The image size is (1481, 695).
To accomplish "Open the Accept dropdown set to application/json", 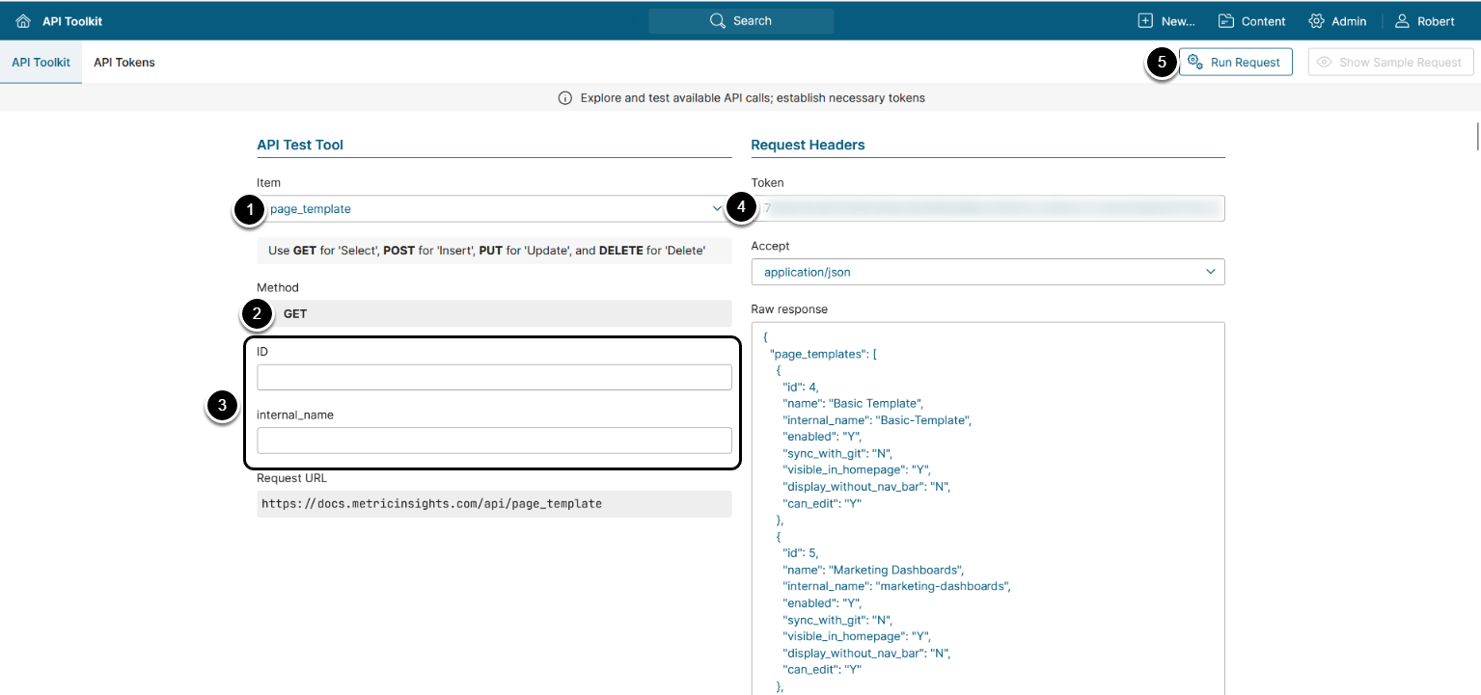I will [988, 273].
